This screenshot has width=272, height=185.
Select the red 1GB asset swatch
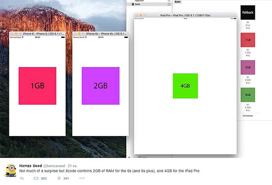tap(248, 40)
